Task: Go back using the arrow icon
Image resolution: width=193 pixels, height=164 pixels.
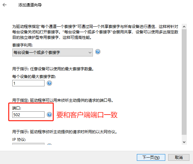Action: (5, 5)
